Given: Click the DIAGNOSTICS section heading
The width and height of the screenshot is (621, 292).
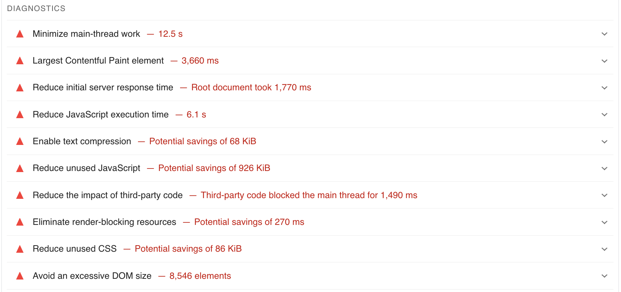Looking at the screenshot, I should 36,8.
